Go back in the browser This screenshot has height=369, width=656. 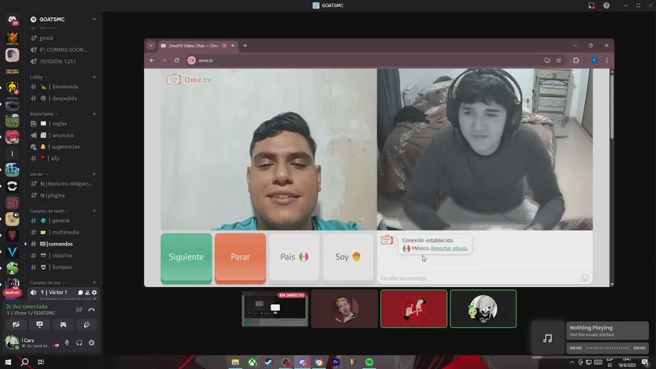(152, 60)
